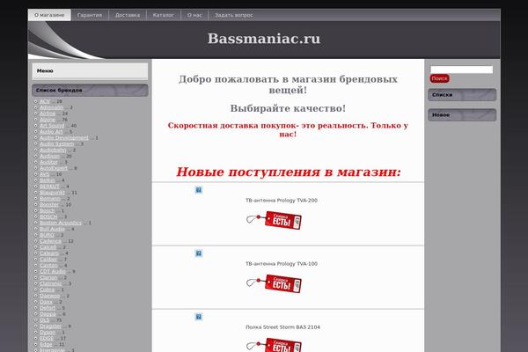
Task: Click the TVA-200 product image placeholder icon
Action: click(199, 190)
